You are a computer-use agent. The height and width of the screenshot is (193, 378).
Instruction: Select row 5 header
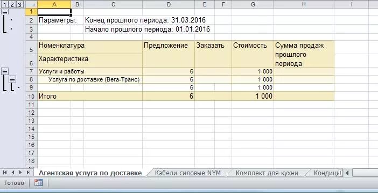pos(31,47)
